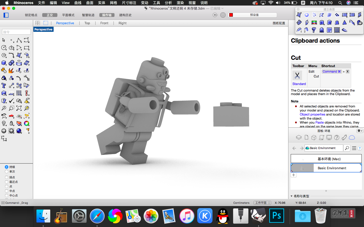Image resolution: width=364 pixels, height=227 pixels.
Task: Click the red car icon tool
Action: tap(11, 116)
